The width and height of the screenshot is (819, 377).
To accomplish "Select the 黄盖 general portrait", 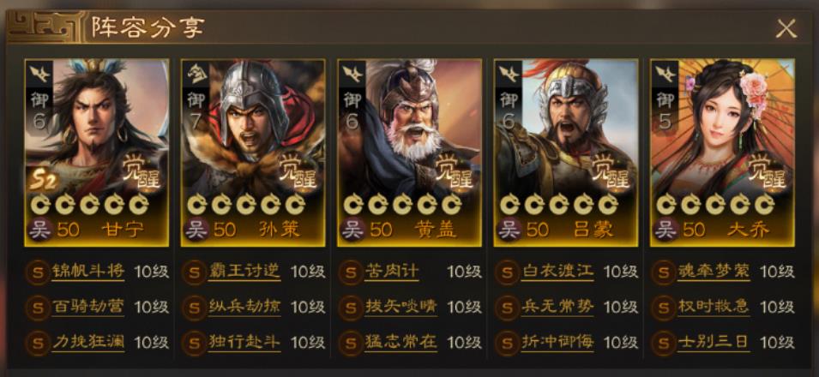I will [410, 153].
